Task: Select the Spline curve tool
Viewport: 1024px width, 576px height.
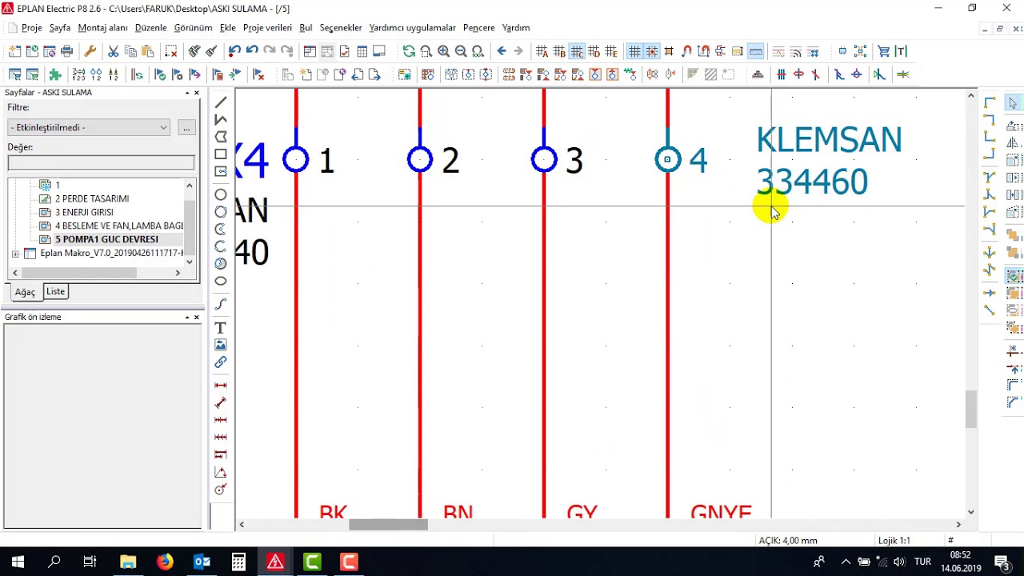Action: 221,304
